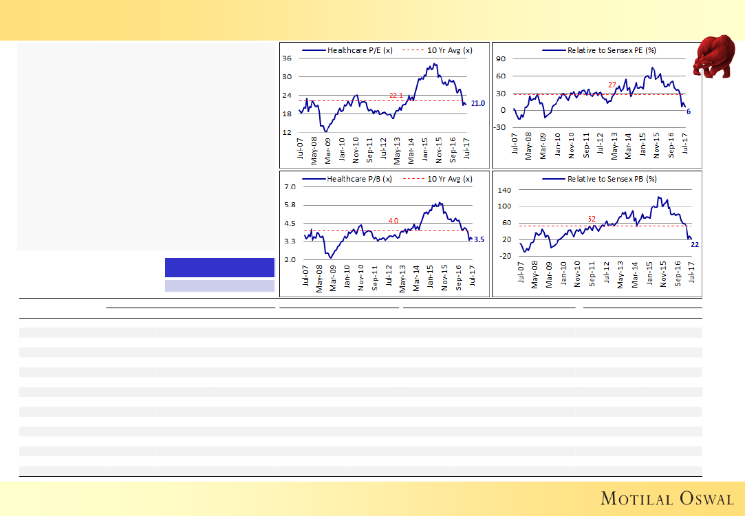Screen dimensions: 745x516
Task: Click the red 52 average label
Action: [x=592, y=218]
